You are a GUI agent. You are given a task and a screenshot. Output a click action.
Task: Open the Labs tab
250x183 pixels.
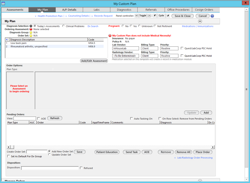96,10
